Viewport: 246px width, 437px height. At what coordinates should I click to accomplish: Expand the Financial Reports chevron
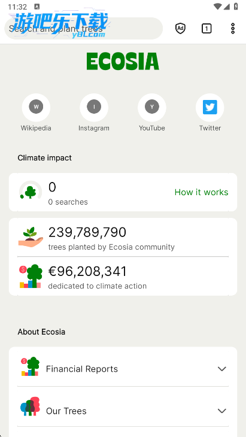click(222, 369)
